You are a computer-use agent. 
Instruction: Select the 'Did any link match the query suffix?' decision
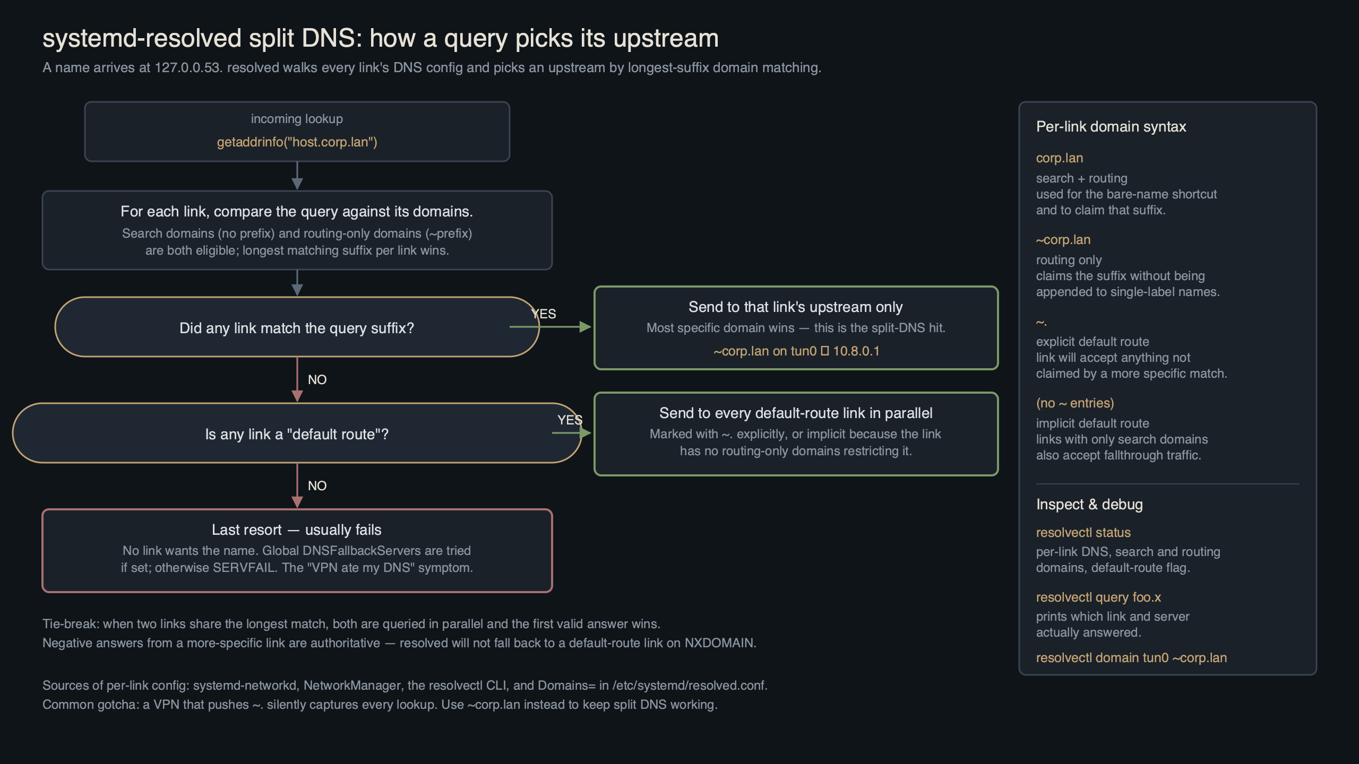296,327
